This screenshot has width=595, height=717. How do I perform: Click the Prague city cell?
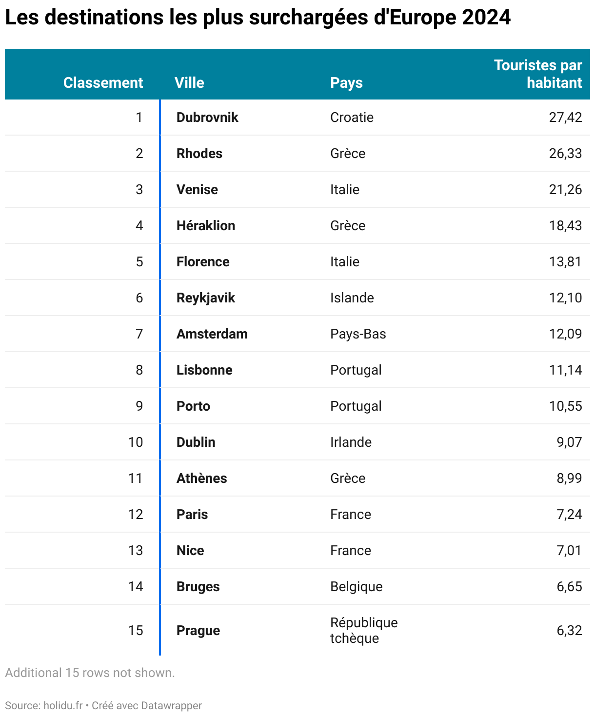pos(198,631)
